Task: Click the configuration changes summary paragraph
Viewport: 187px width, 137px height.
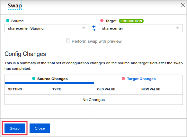Action: click(93, 66)
